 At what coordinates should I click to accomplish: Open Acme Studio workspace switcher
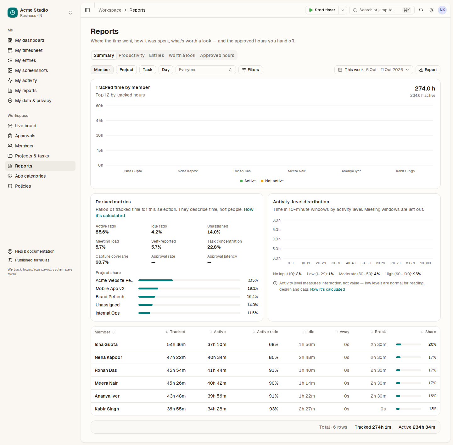point(40,13)
